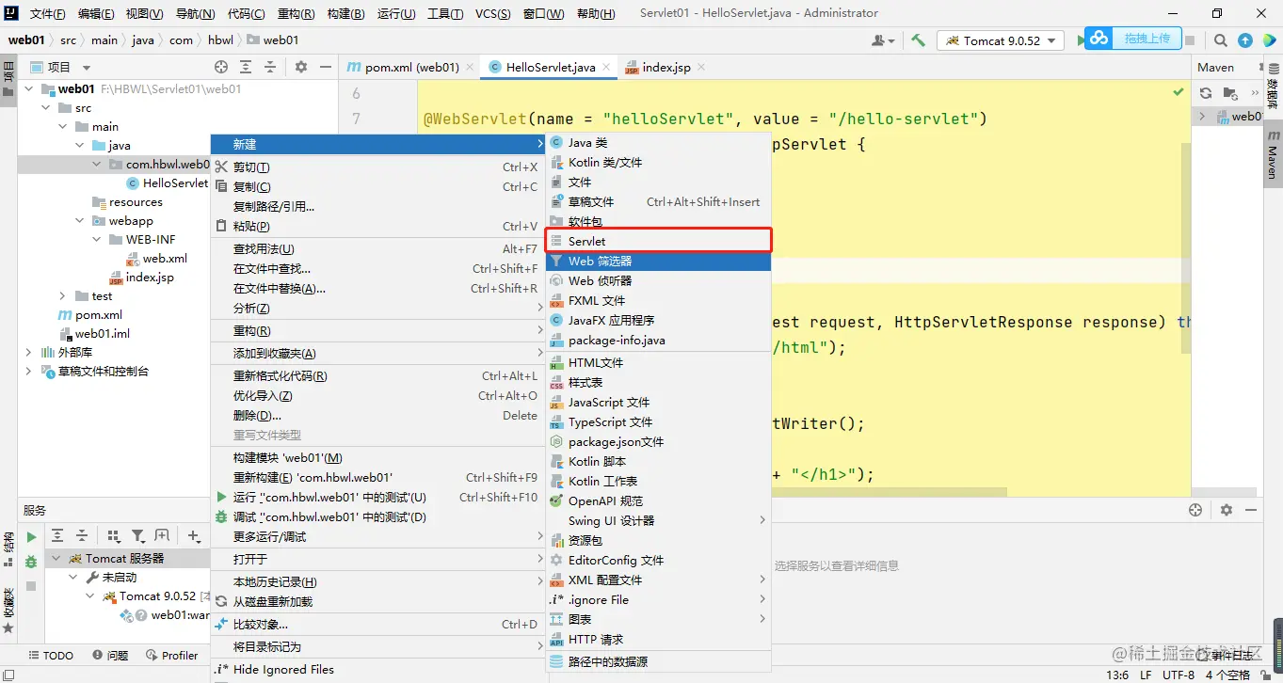The height and width of the screenshot is (683, 1283).
Task: Collapse the webapp folder node
Action: pyautogui.click(x=80, y=221)
